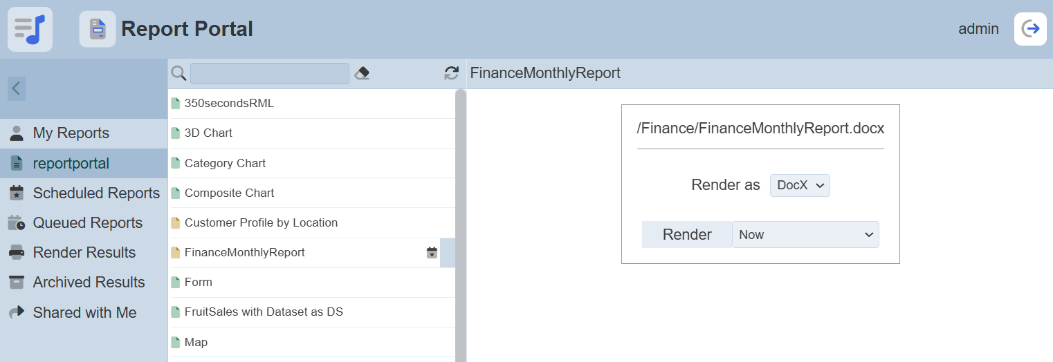
Task: Open Shared with Me section
Action: pos(84,313)
